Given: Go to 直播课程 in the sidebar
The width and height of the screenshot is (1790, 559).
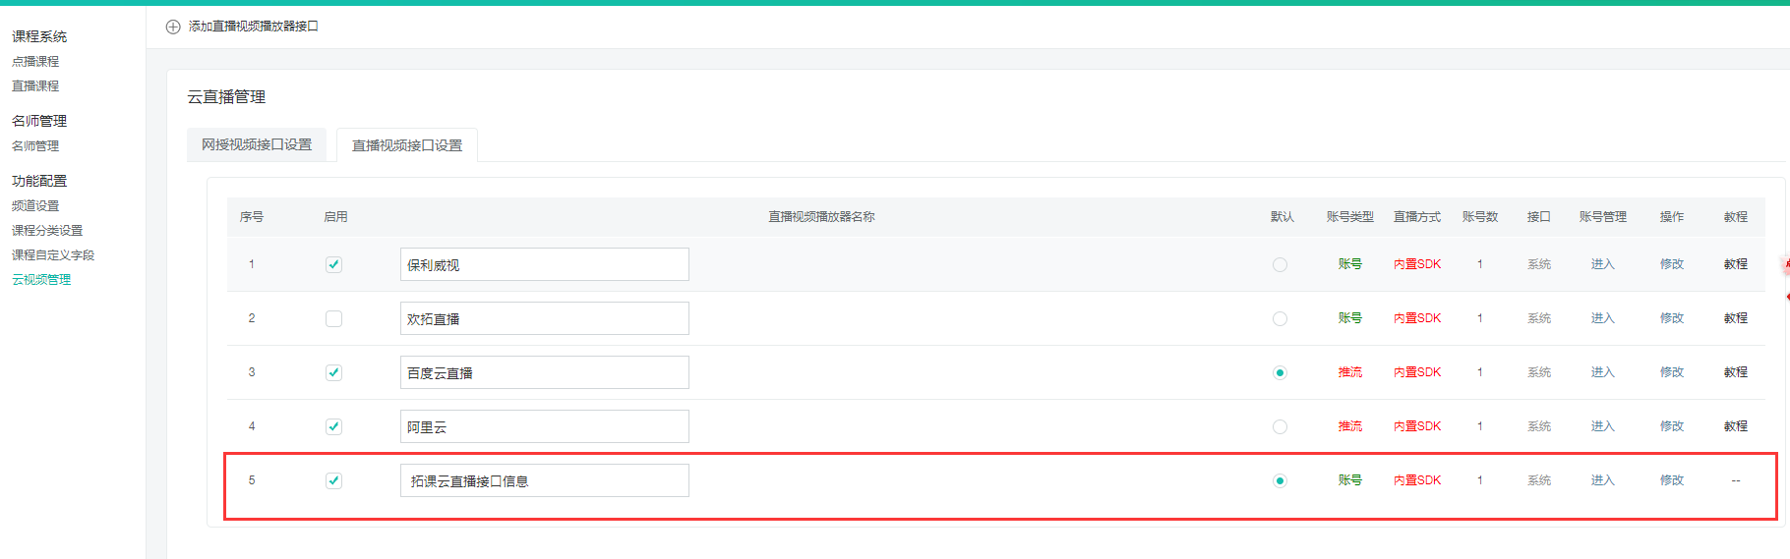Looking at the screenshot, I should pos(35,85).
